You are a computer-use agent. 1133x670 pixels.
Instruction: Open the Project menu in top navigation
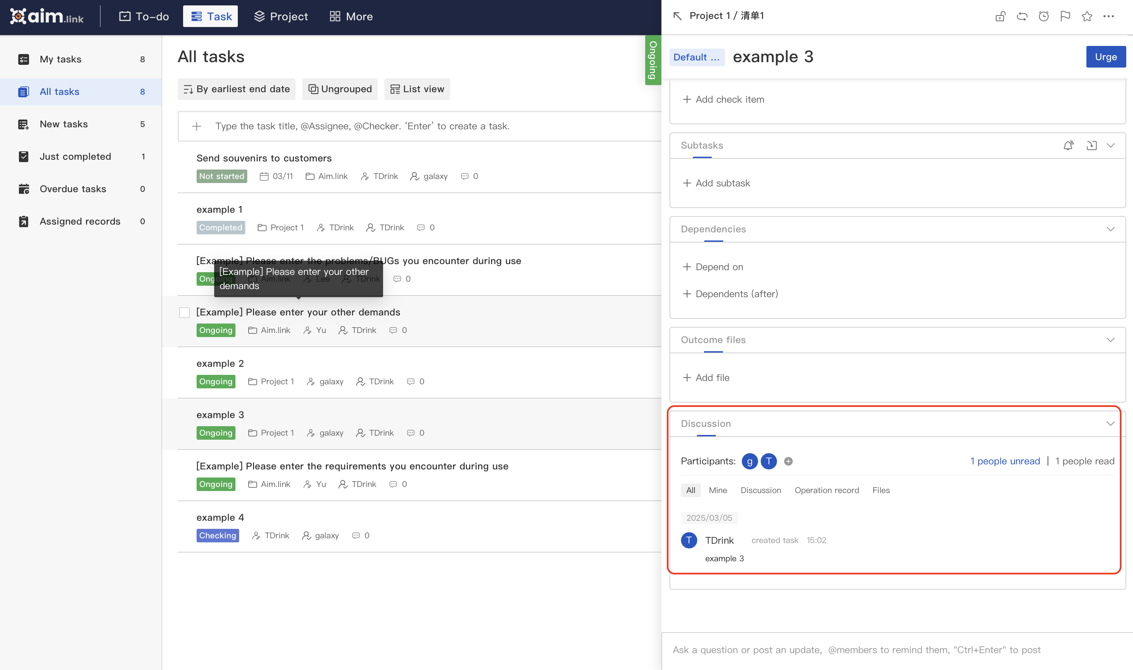point(280,17)
